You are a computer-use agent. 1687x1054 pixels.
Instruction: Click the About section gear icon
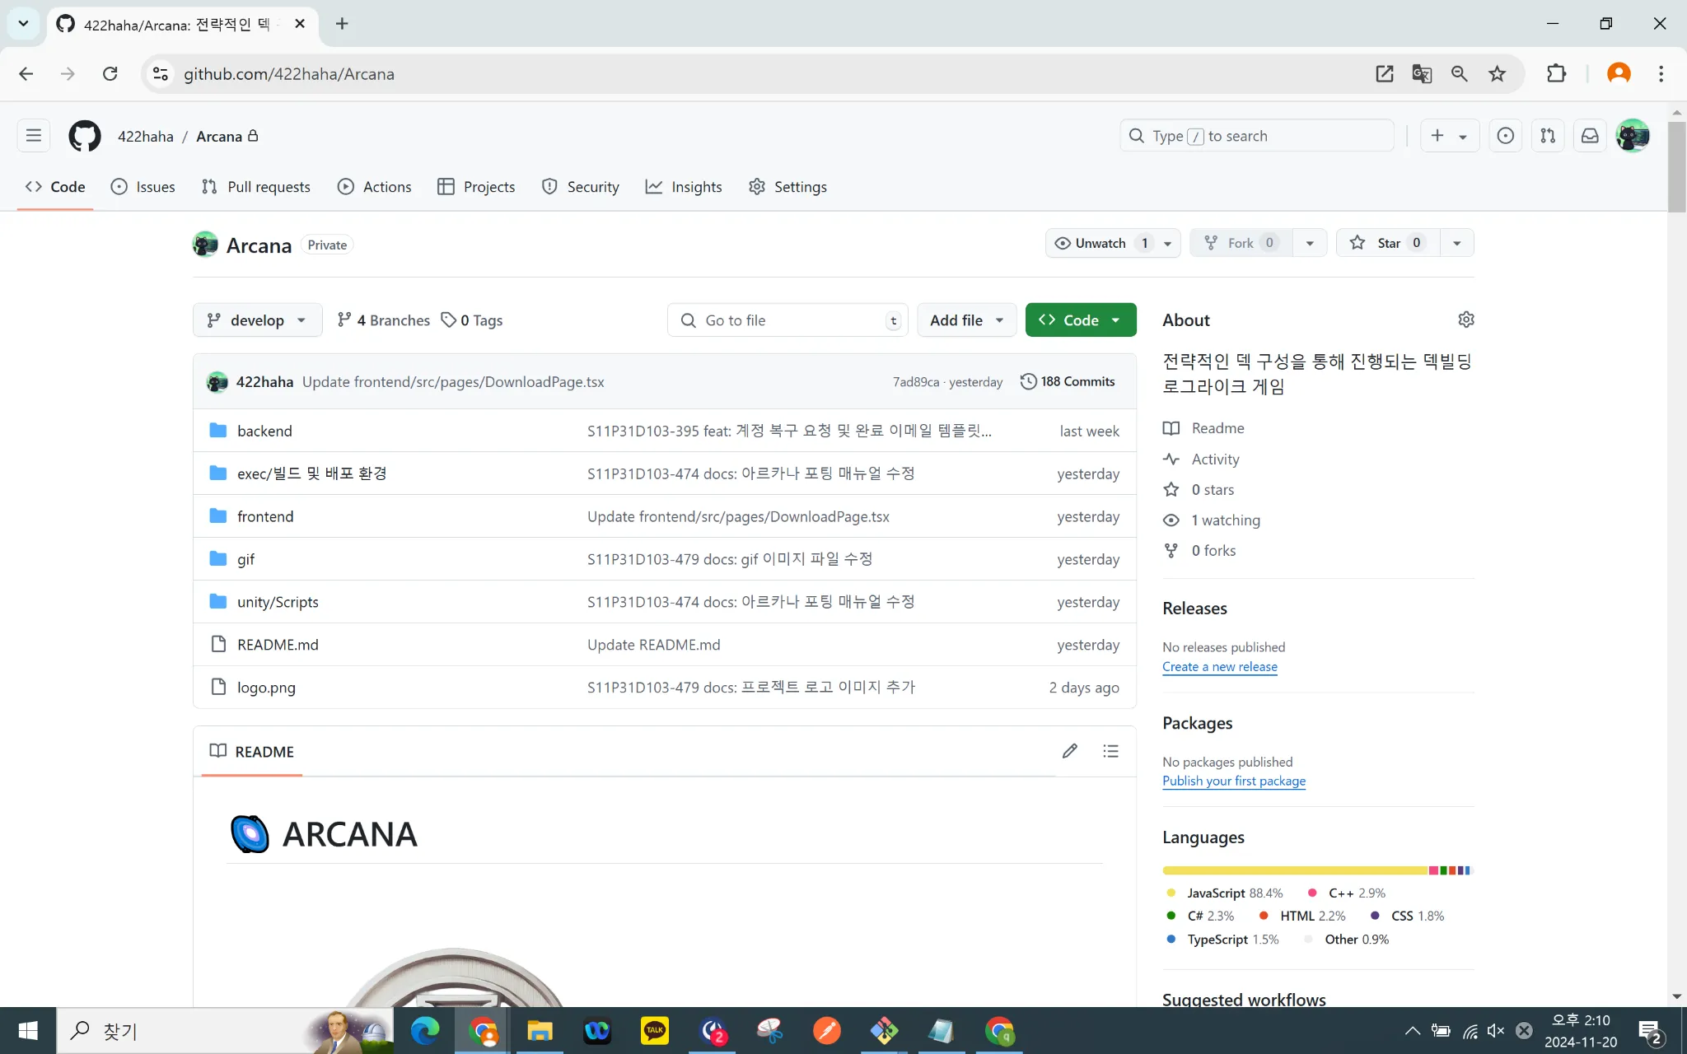[x=1465, y=319]
